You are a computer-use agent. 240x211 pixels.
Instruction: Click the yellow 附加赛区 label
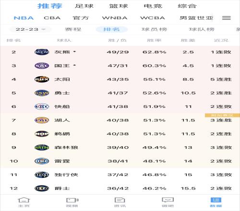click(x=222, y=115)
